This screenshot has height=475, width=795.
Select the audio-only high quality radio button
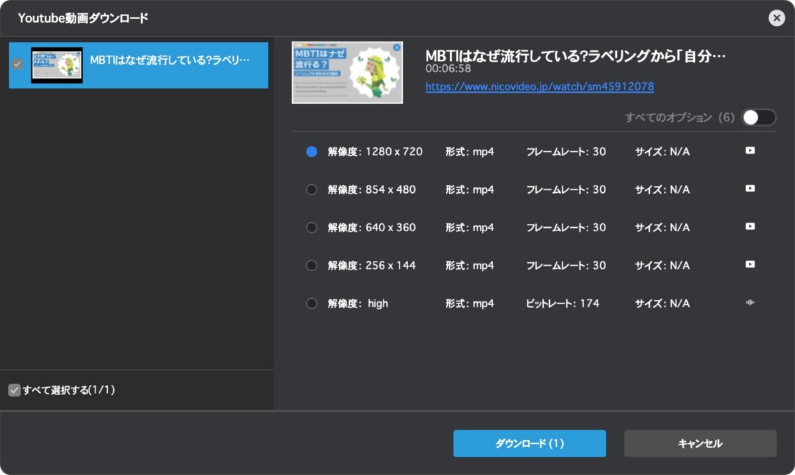tap(311, 302)
